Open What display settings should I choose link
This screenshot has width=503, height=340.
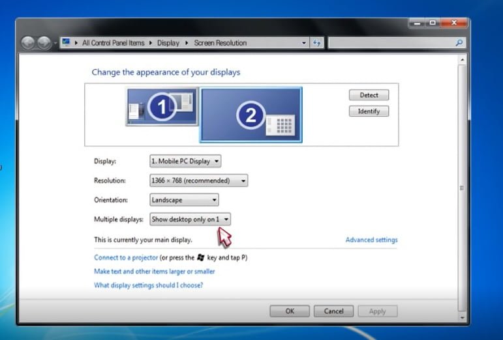click(x=148, y=285)
